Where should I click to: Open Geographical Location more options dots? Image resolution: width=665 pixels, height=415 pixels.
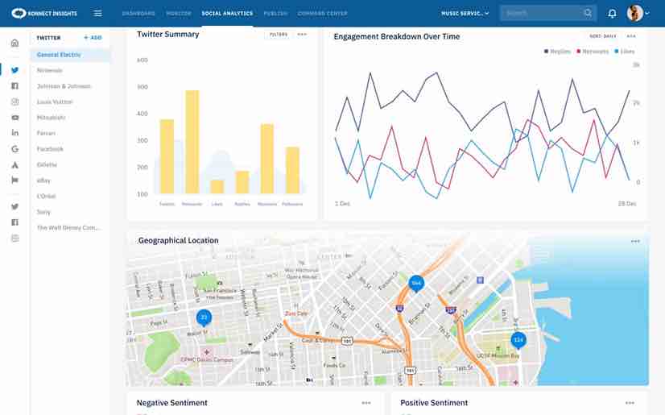pos(635,242)
